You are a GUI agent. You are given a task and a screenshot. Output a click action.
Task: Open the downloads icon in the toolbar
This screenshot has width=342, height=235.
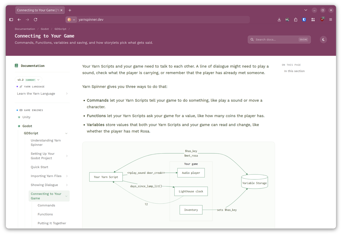tap(279, 20)
